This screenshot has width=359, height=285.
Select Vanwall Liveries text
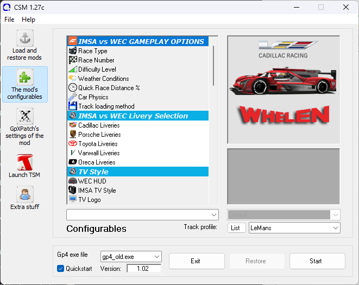pos(99,153)
